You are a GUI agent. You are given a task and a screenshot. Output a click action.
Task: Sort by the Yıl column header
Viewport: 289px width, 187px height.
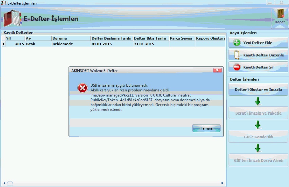click(x=15, y=38)
